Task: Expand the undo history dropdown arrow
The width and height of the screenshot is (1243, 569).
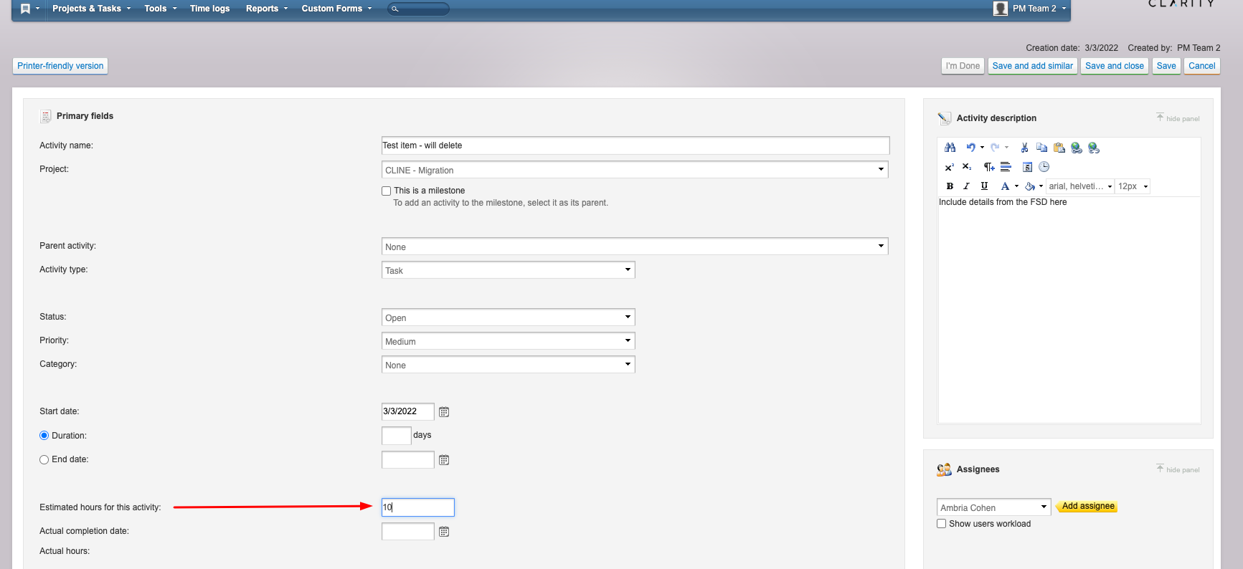Action: (x=982, y=148)
